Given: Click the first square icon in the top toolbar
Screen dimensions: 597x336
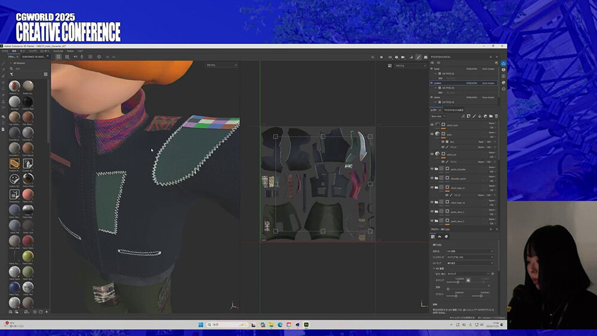Looking at the screenshot, I should click(59, 57).
